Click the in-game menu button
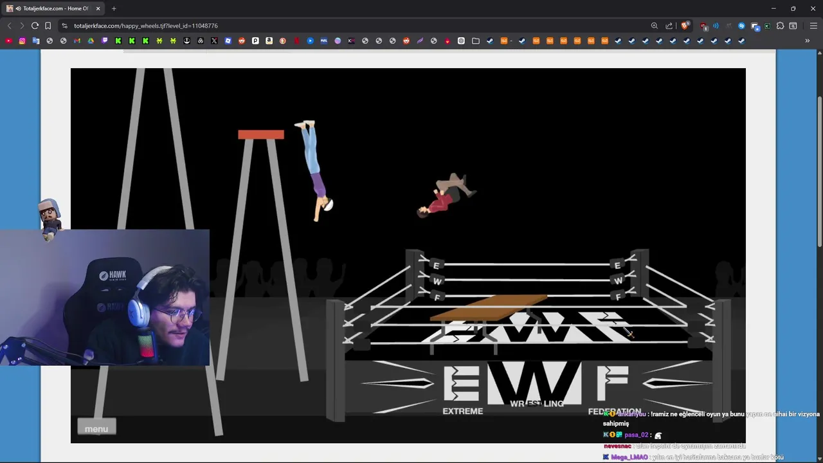The image size is (823, 463). coord(96,429)
